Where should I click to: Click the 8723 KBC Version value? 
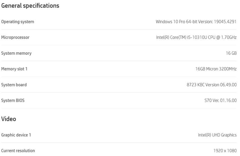(211, 85)
